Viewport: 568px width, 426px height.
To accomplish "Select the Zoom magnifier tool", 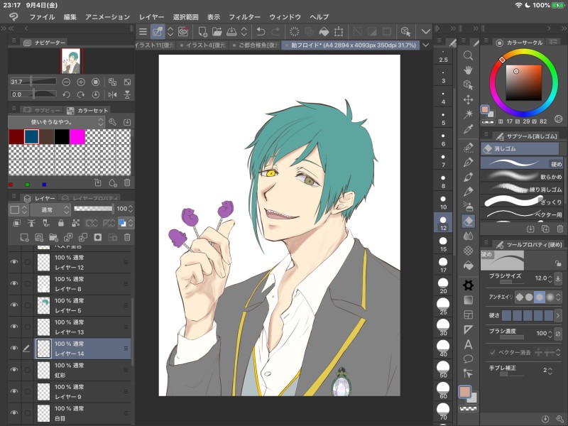I will pyautogui.click(x=468, y=55).
